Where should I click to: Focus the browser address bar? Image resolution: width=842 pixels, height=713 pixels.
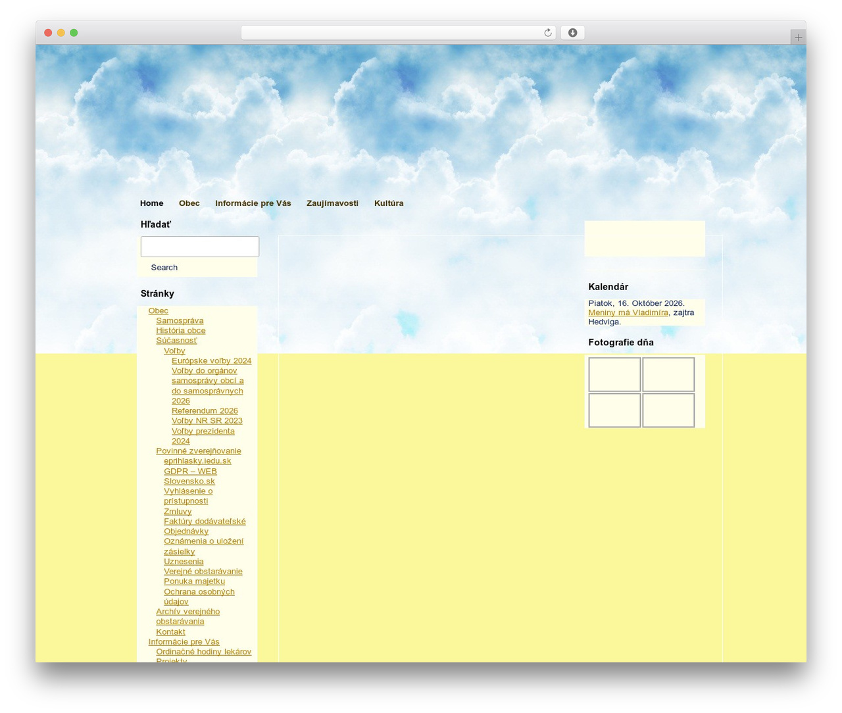click(x=398, y=33)
